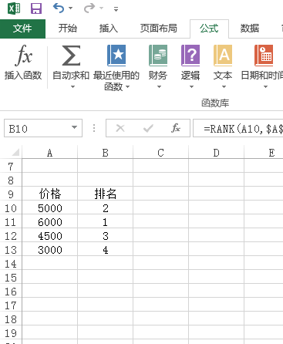The image size is (283, 344).
Task: Expand the 财务 dropdown arrow
Action: pyautogui.click(x=159, y=87)
